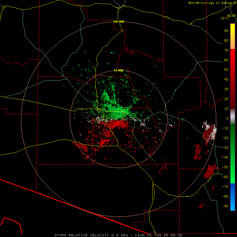The image size is (237, 237).
Task: Click the 100 NMI range ring label
Action: [x=118, y=22]
